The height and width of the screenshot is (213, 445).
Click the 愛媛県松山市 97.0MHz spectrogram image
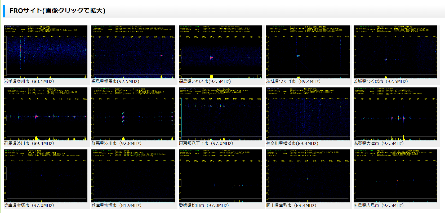(x=220, y=176)
